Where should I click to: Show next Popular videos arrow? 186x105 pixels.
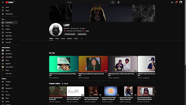(x=155, y=91)
